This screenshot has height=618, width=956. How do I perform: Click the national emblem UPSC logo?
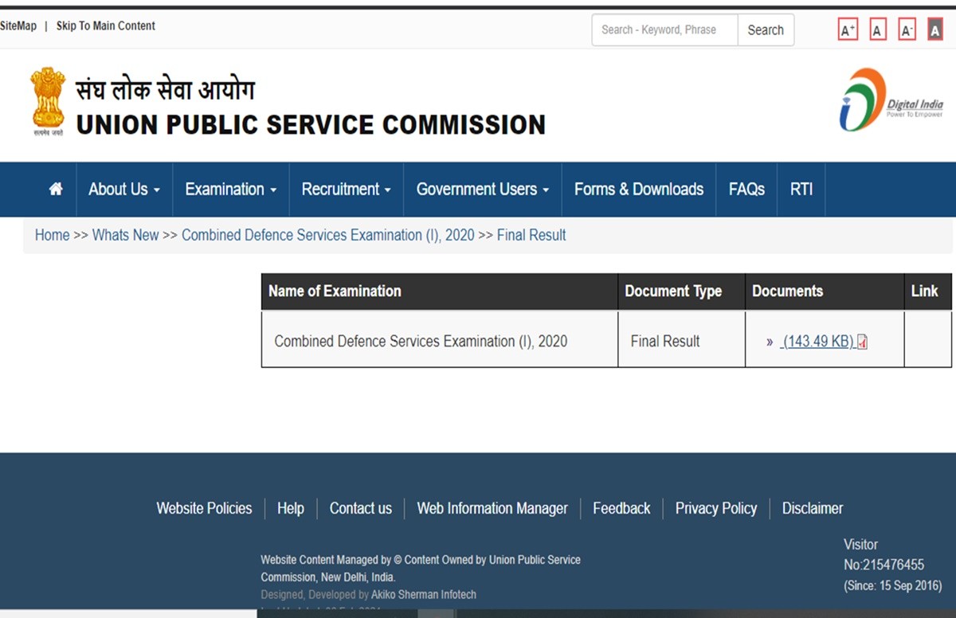tap(48, 102)
